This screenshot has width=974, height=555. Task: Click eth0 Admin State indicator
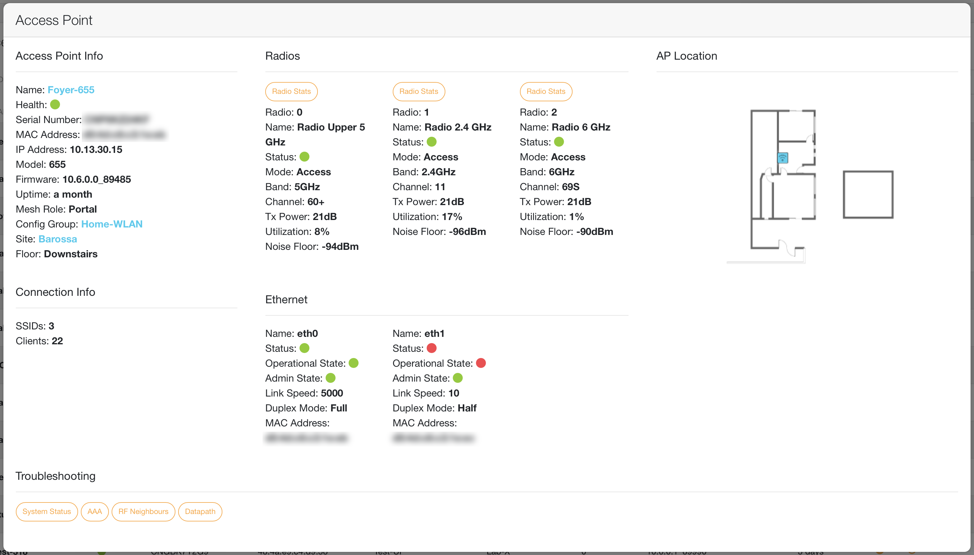tap(331, 378)
